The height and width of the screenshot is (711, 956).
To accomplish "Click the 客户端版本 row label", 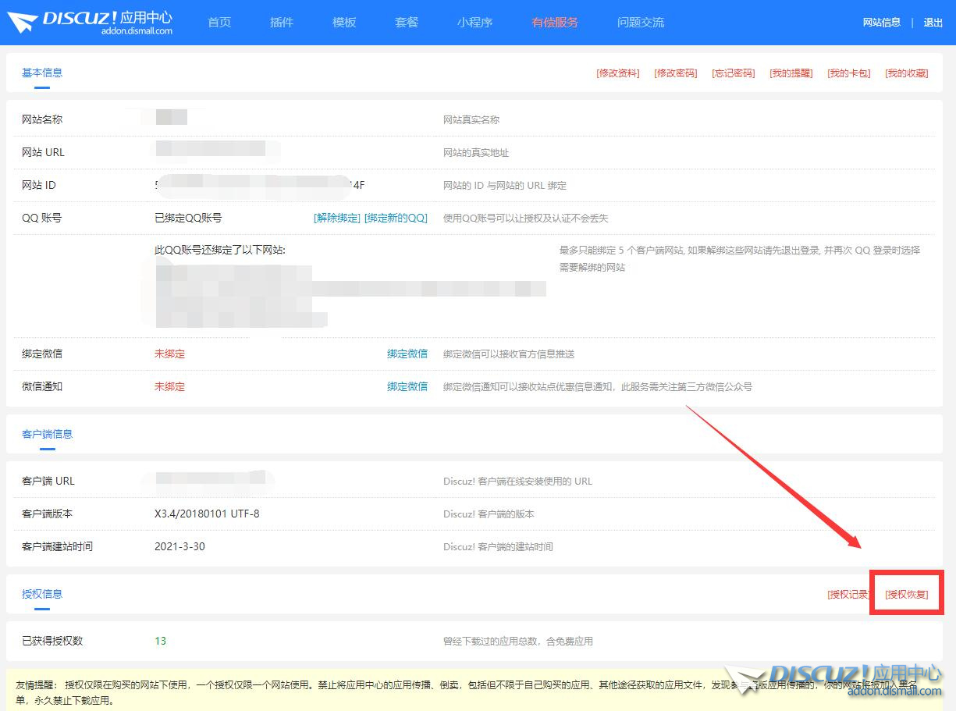I will (x=47, y=514).
